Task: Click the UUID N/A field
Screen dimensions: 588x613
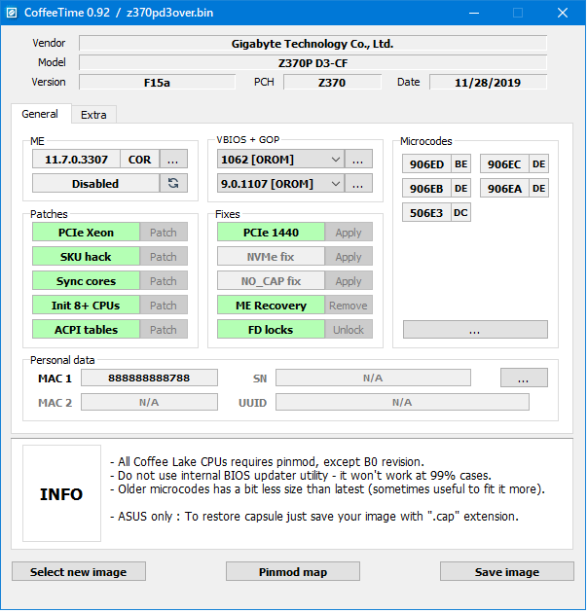Action: coord(402,402)
